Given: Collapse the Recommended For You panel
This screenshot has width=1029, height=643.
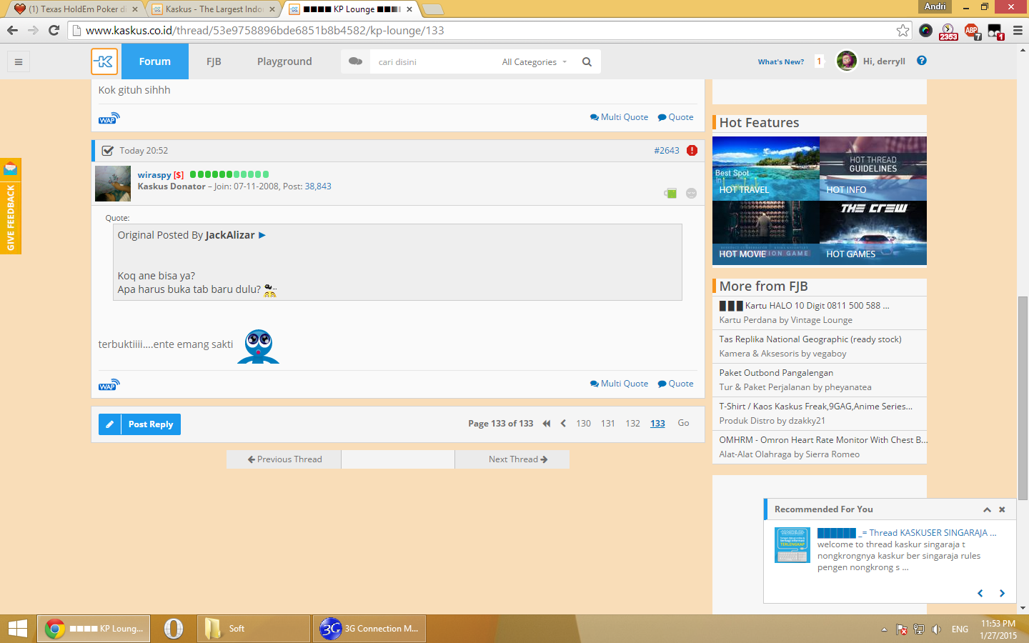Looking at the screenshot, I should tap(987, 509).
